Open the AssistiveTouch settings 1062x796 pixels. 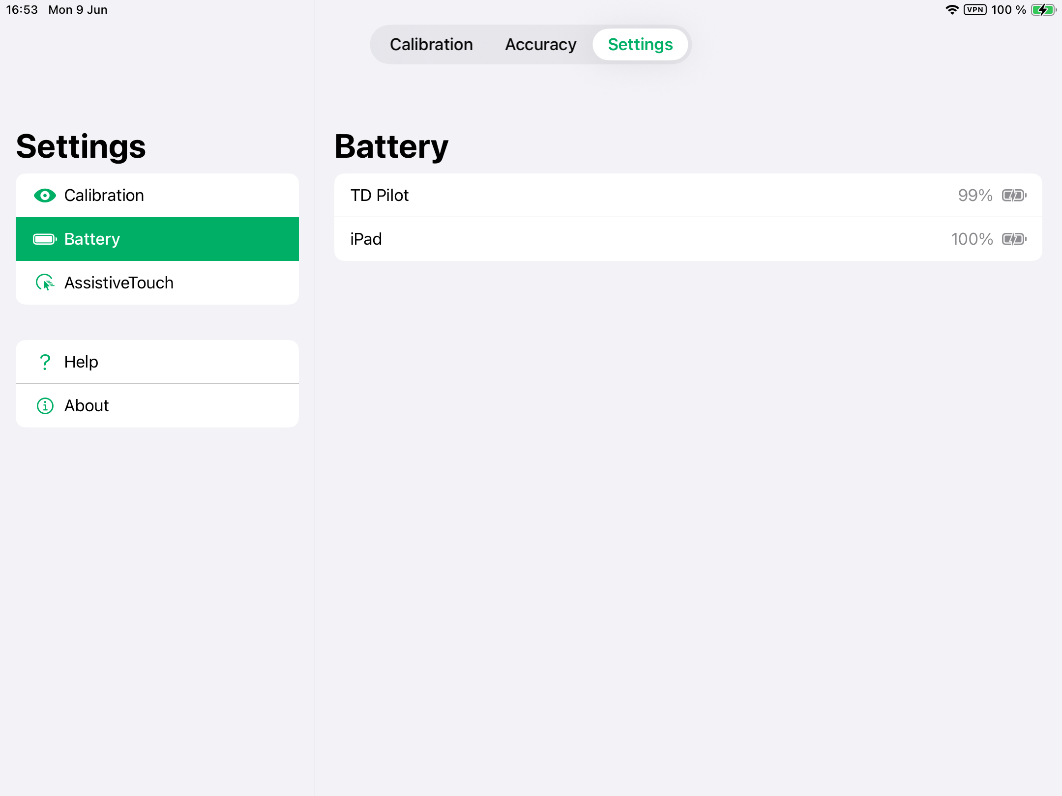coord(157,283)
